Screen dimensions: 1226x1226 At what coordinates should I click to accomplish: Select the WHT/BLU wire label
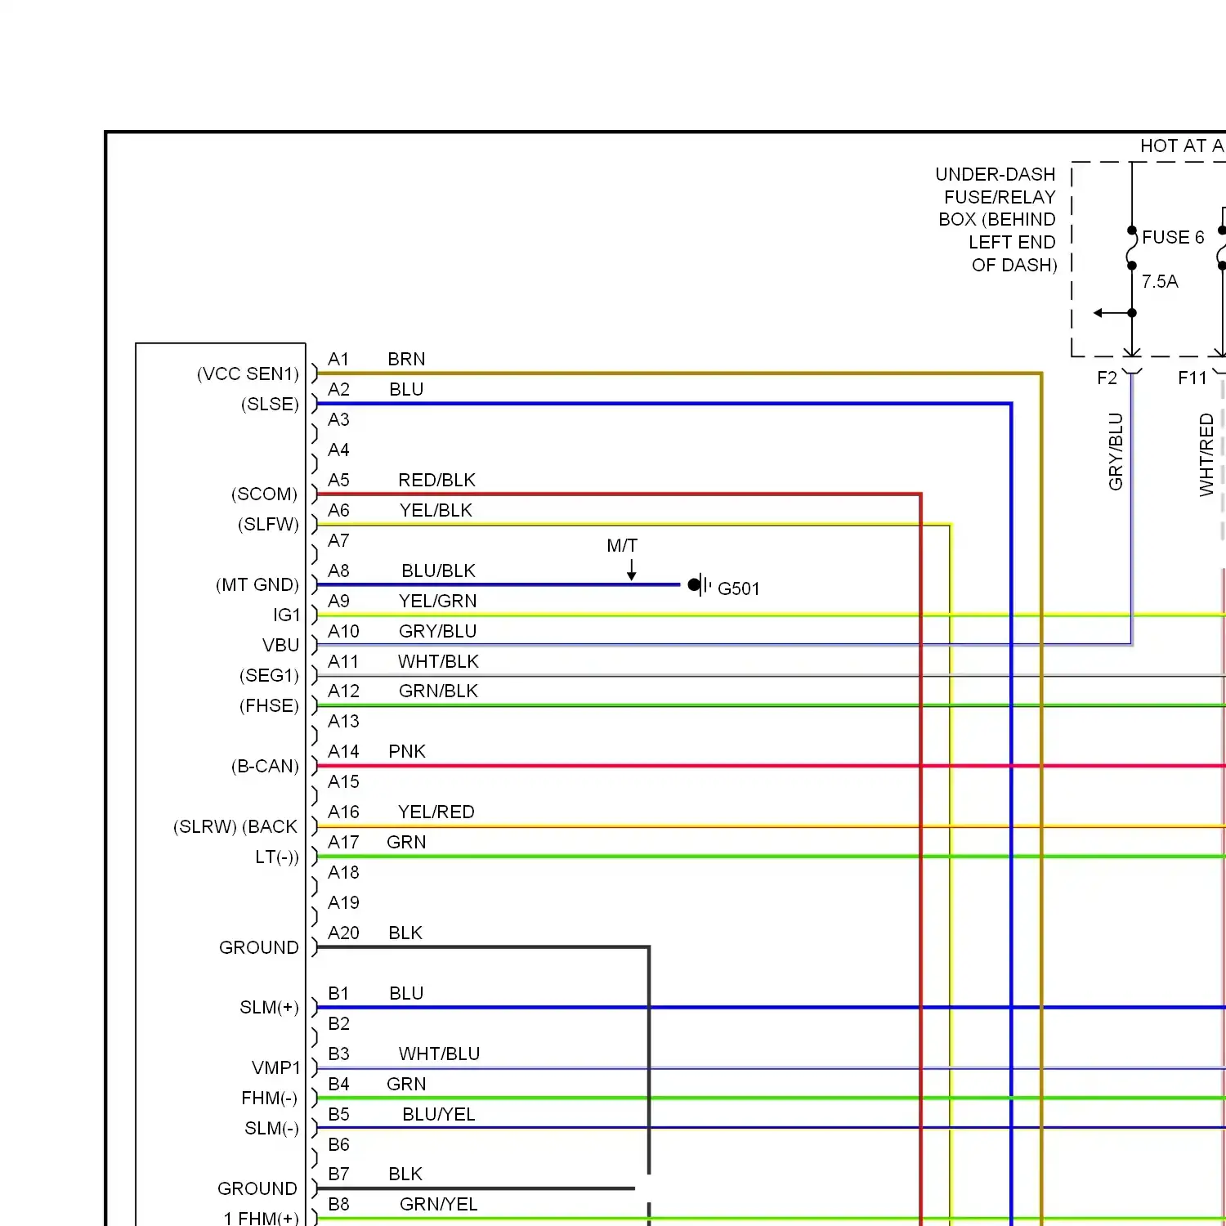439,1054
